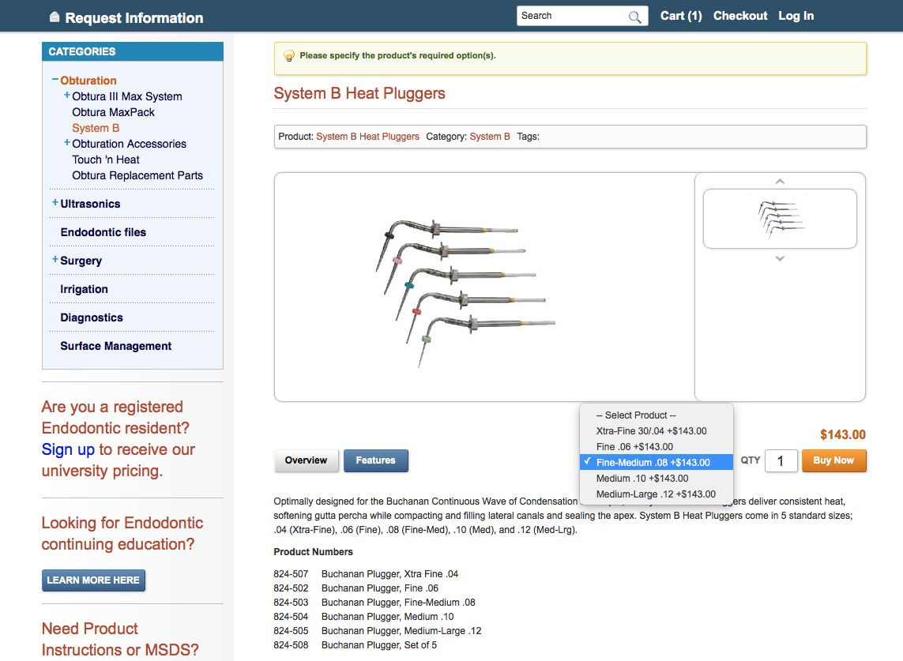Viewport: 903px width, 661px height.
Task: Open the Diagnostics category
Action: 92,317
